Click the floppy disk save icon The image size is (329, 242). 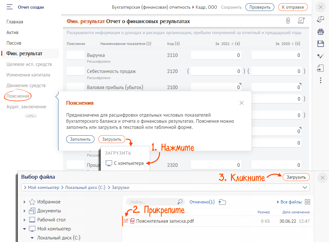[x=320, y=44]
